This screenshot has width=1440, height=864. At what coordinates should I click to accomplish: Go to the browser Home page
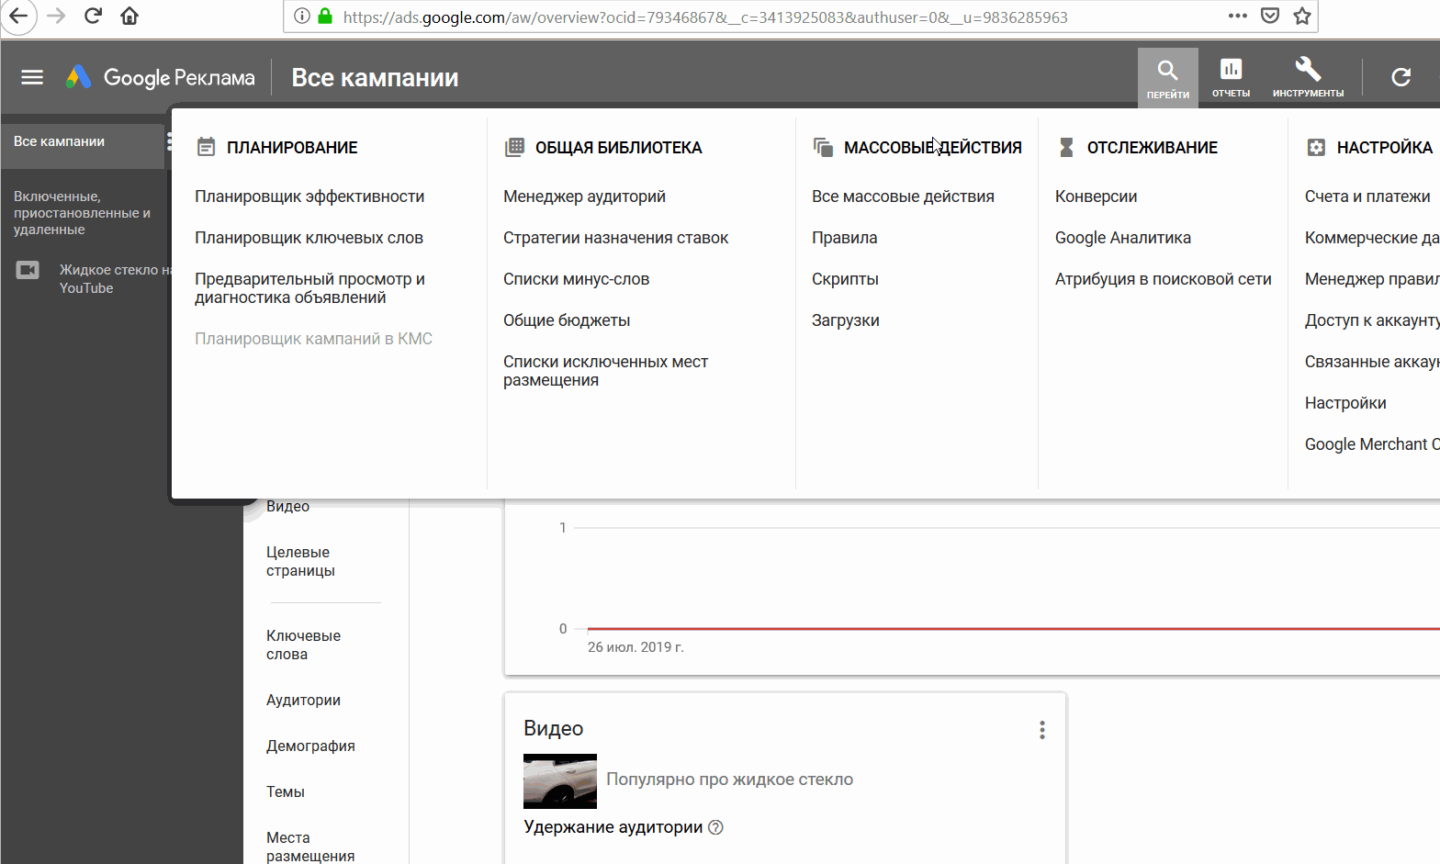click(129, 16)
